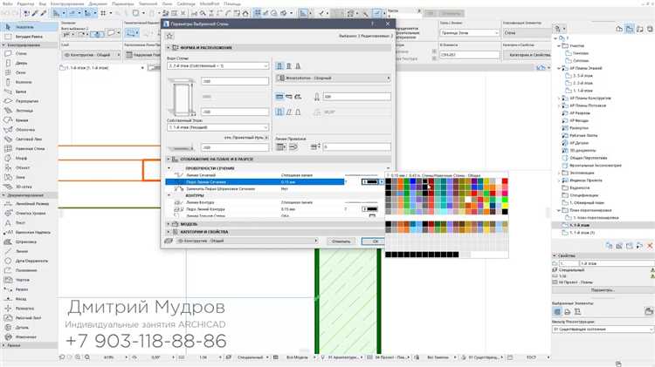Click the eyedropper pick-up parameters toolbar icon
The width and height of the screenshot is (655, 367).
(35, 13)
